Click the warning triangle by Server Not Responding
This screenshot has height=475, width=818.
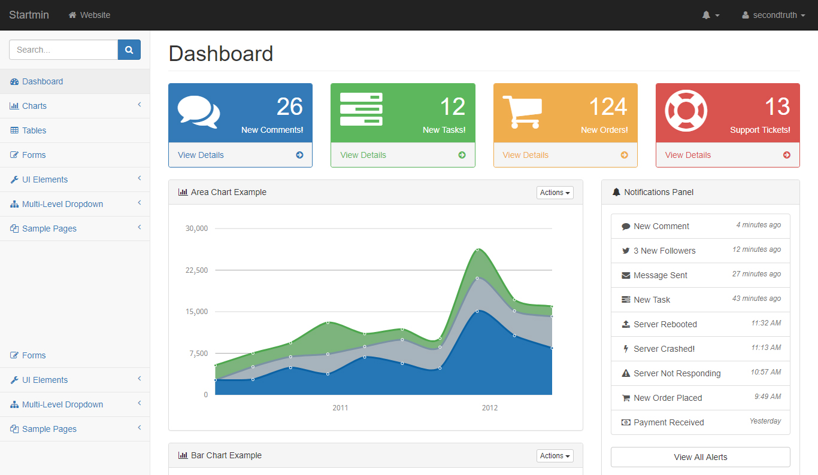click(x=626, y=373)
